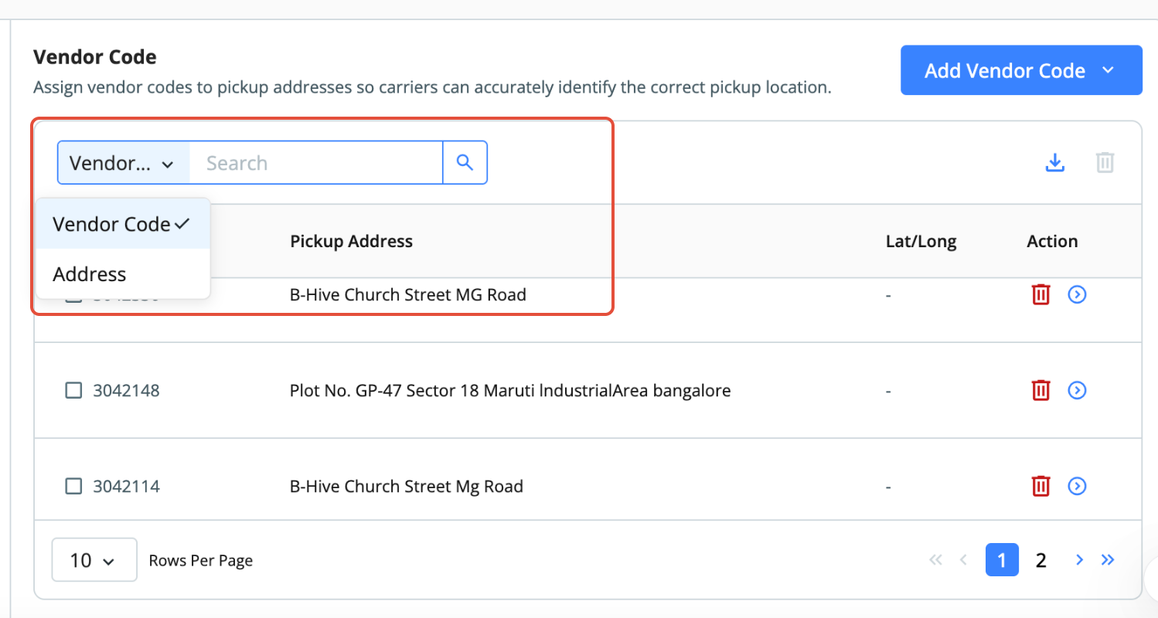Download vendor codes using the download icon
Screen dimensions: 1158x618
pyautogui.click(x=1055, y=163)
